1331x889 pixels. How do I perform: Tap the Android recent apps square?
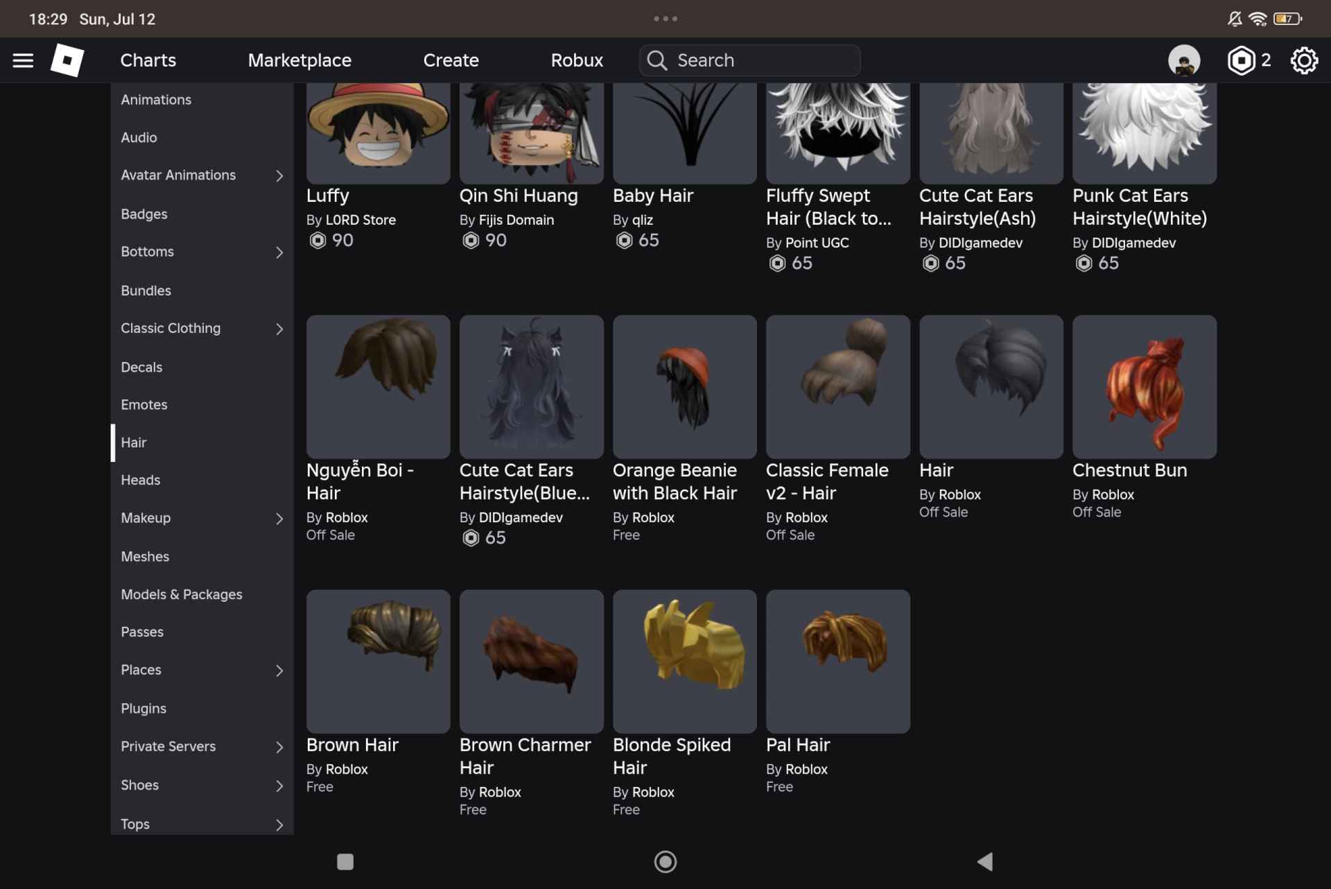(x=345, y=861)
